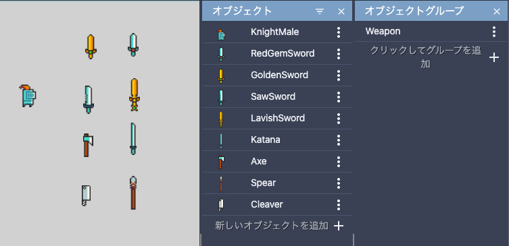Click the クリックしてグループを追加 text
This screenshot has width=509, height=246.
tap(426, 57)
